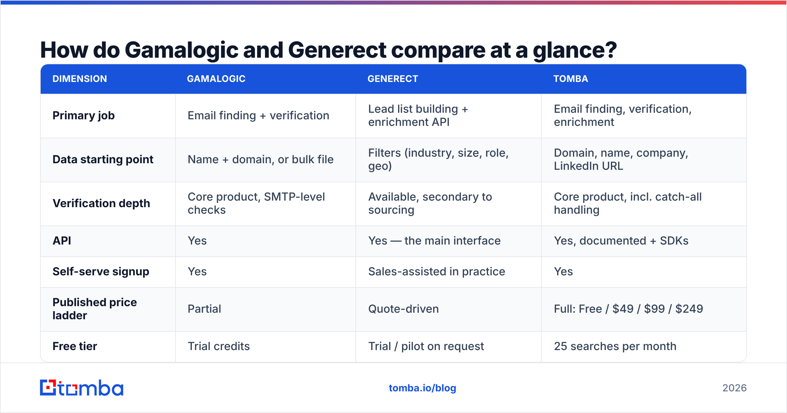The image size is (787, 413).
Task: Click the 'Free tier' row label
Action: (x=75, y=346)
